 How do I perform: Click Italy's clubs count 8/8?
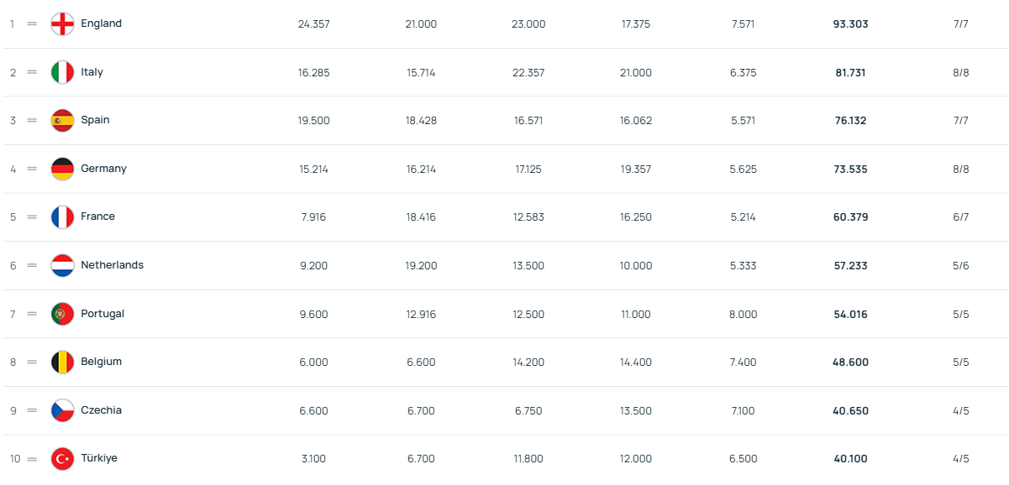point(961,73)
